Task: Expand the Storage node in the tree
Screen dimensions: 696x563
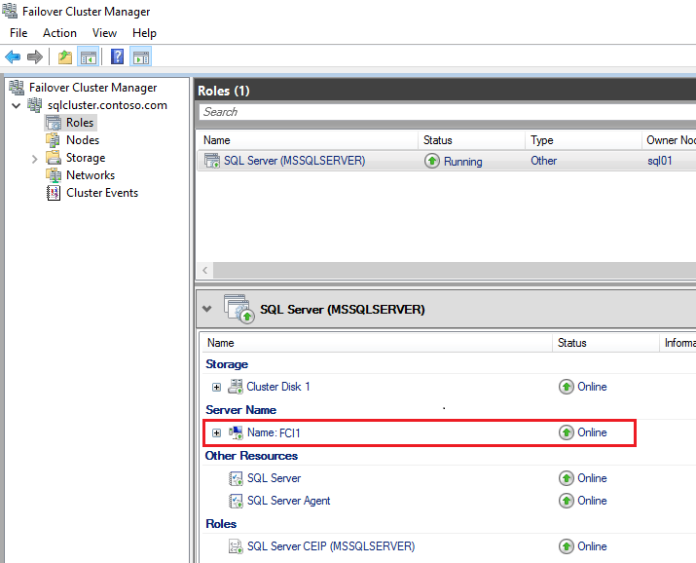Action: (35, 158)
